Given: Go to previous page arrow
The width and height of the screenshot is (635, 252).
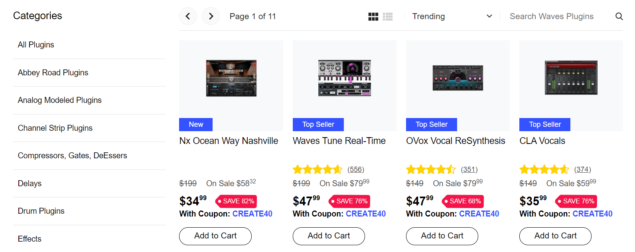Looking at the screenshot, I should tap(188, 16).
